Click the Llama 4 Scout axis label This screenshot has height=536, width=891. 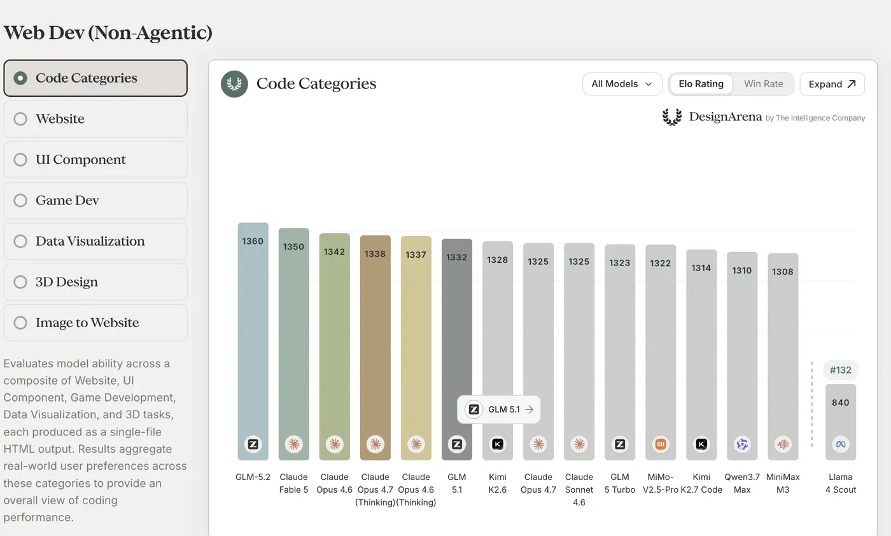(x=840, y=483)
